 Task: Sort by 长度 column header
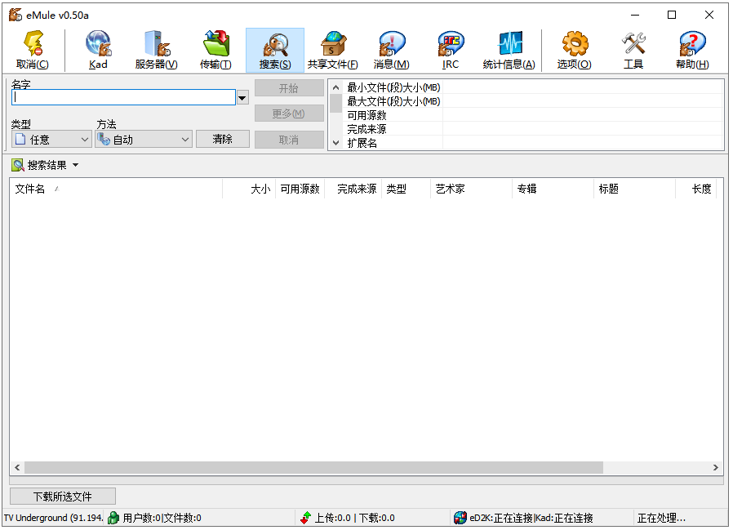pos(696,189)
